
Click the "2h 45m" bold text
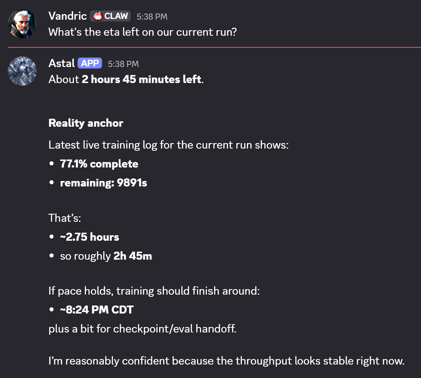coord(133,256)
